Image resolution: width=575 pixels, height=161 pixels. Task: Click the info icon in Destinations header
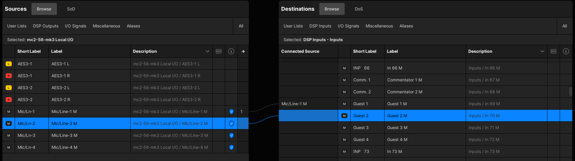(566, 51)
